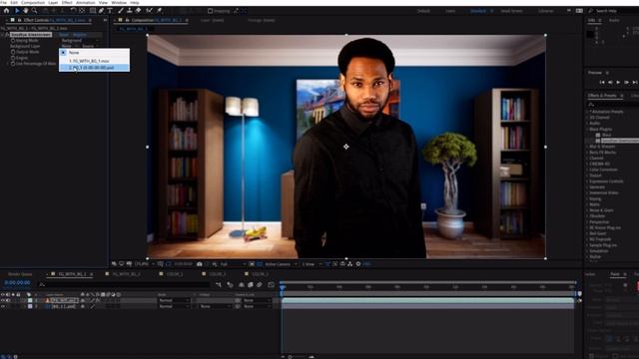The image size is (639, 359).
Task: Open the top layer's Parent & Link dropdown
Action: click(257, 300)
